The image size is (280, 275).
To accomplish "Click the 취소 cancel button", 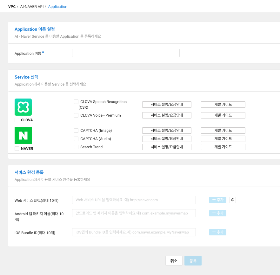I will coord(174,261).
